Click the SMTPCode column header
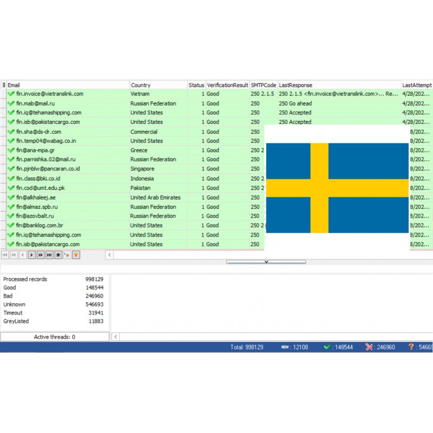Viewport: 433px width, 433px height. point(264,85)
